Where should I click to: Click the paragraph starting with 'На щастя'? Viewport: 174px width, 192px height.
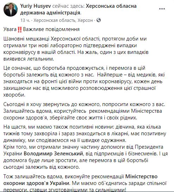point(85,134)
